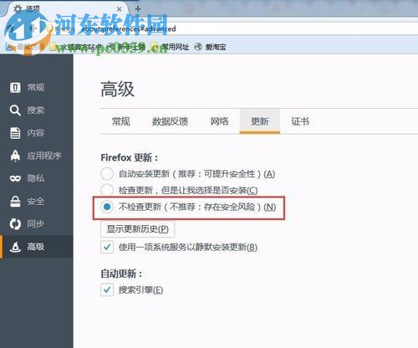Open the 常规 general sidebar icon
Viewport: 418px width, 348px height.
click(15, 88)
